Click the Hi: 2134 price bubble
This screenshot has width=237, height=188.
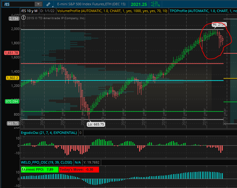(x=219, y=24)
